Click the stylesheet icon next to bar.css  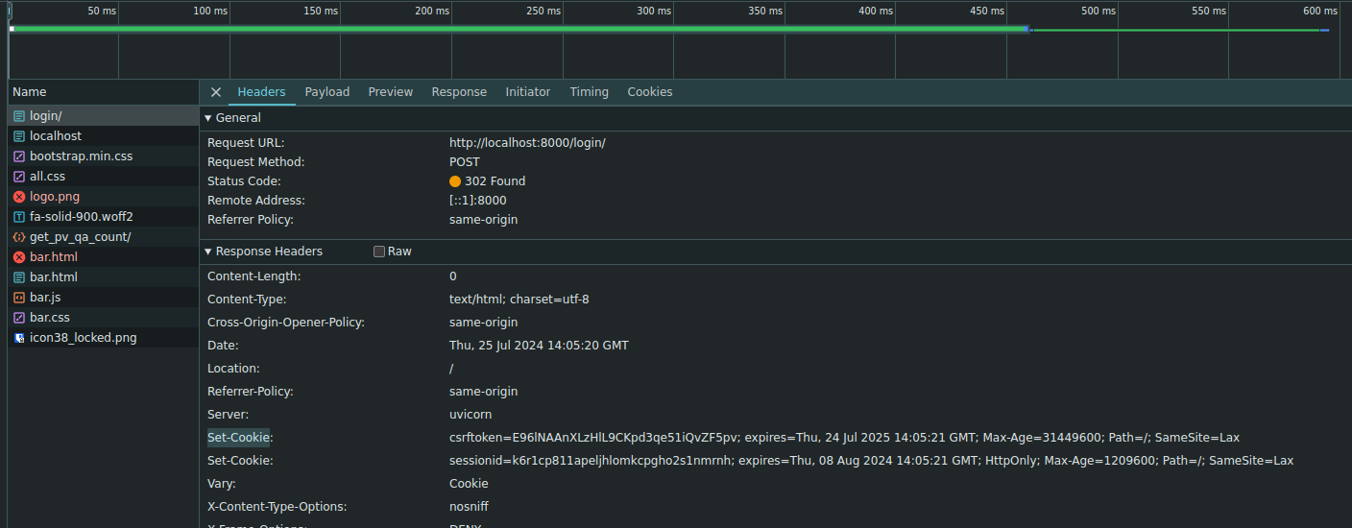(19, 318)
